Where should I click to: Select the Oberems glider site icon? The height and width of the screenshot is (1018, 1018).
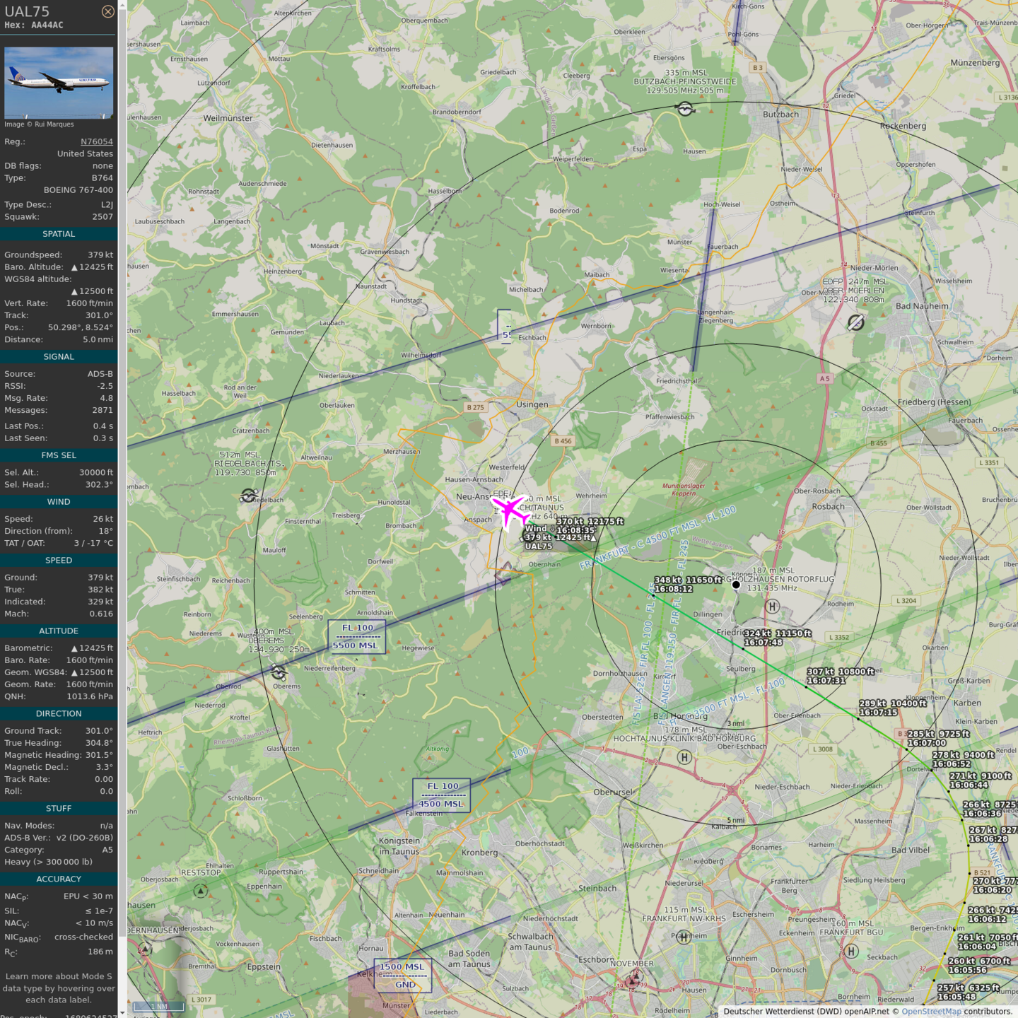279,672
